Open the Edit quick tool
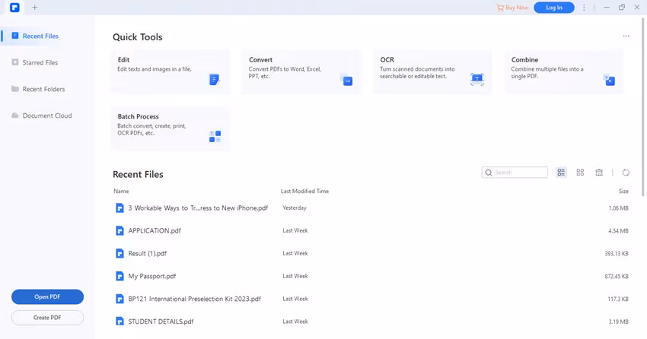The image size is (647, 339). click(x=170, y=71)
